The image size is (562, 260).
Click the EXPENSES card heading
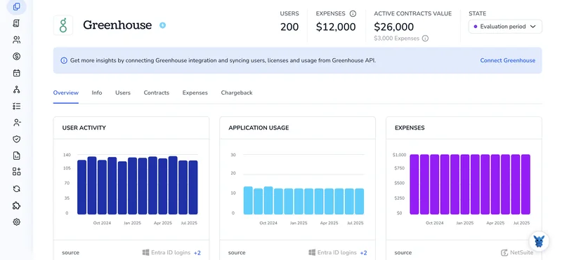point(410,128)
